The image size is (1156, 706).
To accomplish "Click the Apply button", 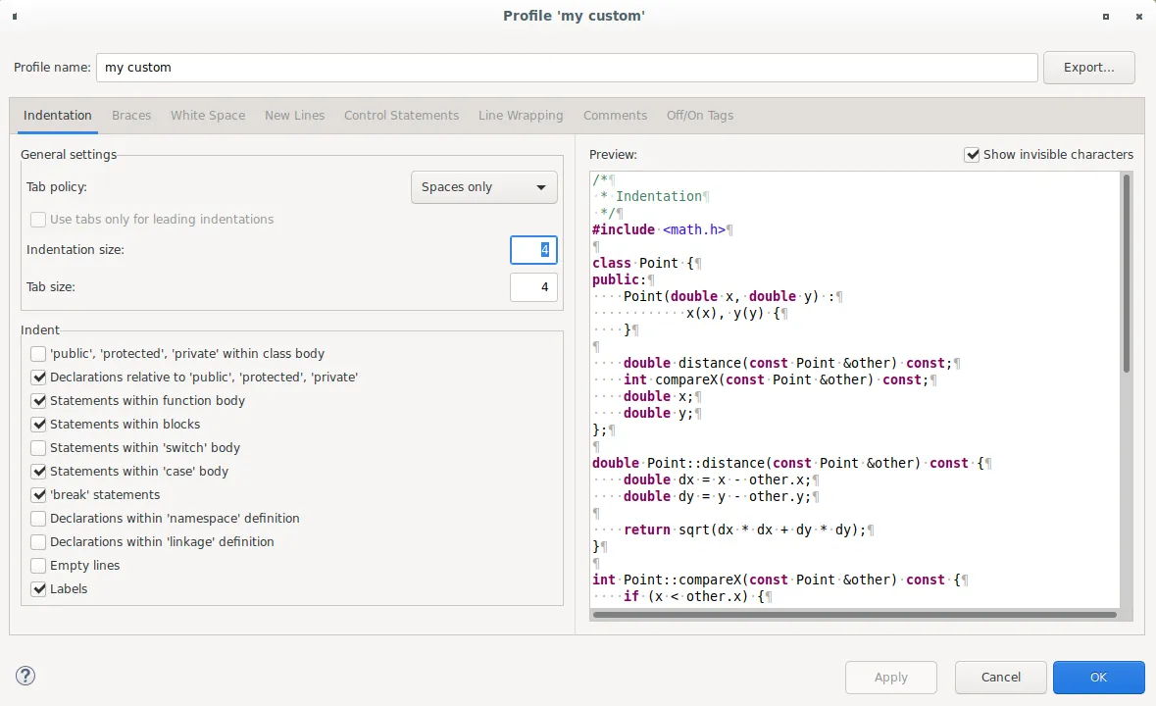I will coord(890,678).
